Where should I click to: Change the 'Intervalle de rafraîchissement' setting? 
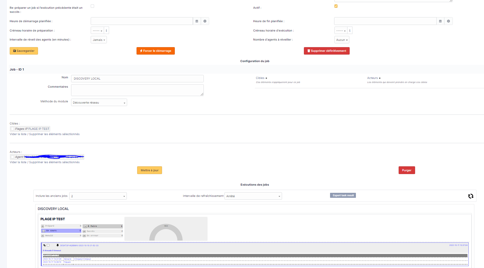[x=253, y=196]
